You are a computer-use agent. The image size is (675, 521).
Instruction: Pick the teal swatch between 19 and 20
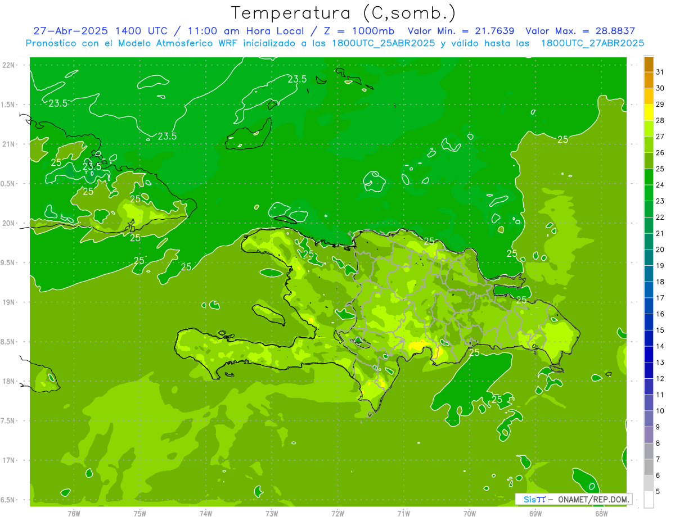(x=649, y=258)
